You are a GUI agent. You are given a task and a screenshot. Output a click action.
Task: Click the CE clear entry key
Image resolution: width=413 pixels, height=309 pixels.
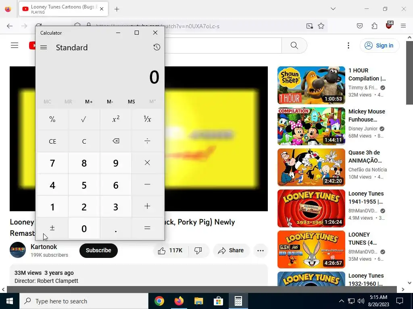point(52,141)
